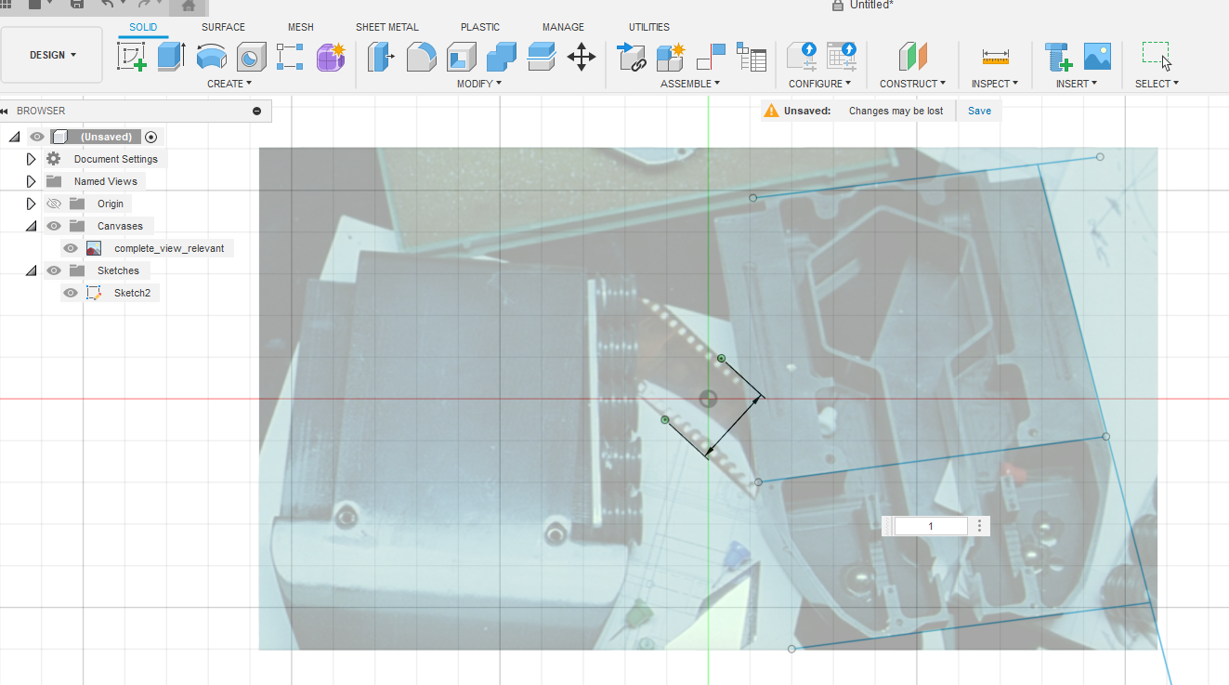Switch to the SURFACE tab
1229x685 pixels.
[223, 27]
